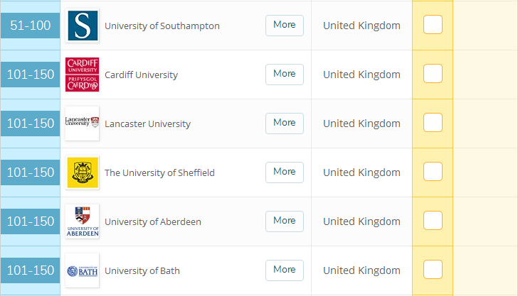Expand More details for Cardiff University
Image resolution: width=518 pixels, height=296 pixels.
pos(284,74)
